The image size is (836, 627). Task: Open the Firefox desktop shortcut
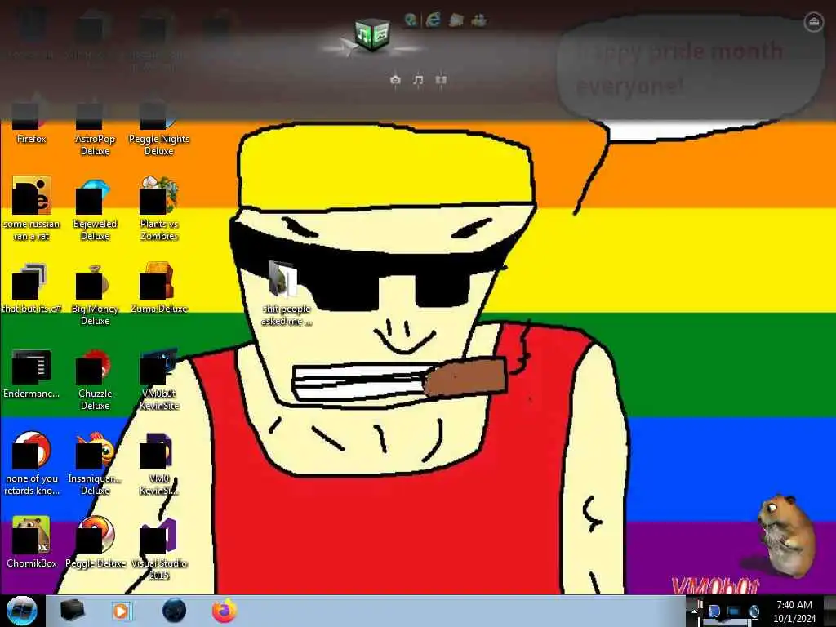pyautogui.click(x=31, y=119)
